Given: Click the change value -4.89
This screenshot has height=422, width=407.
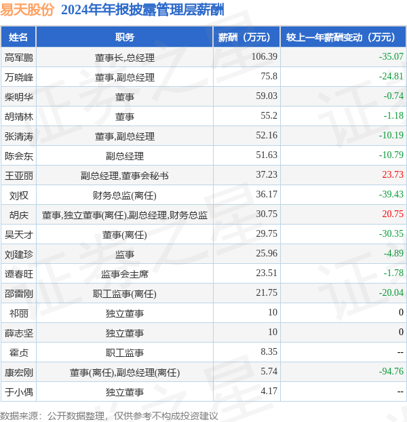Looking at the screenshot, I should [393, 253].
